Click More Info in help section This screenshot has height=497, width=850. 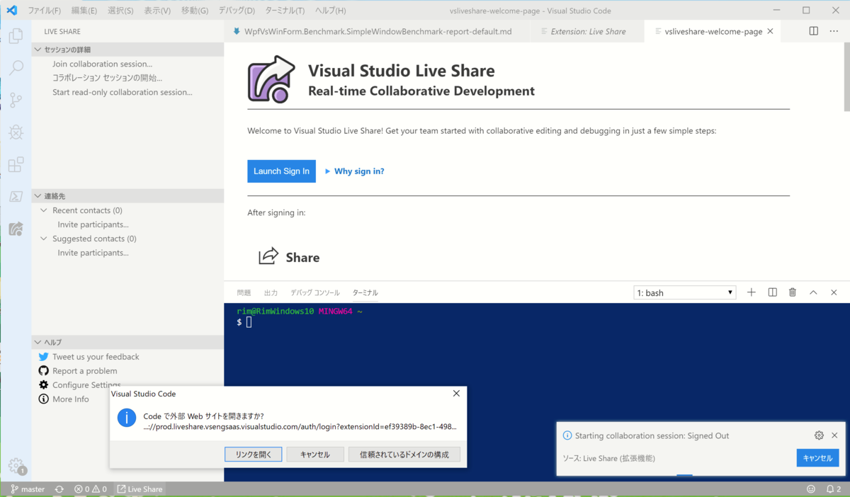click(x=71, y=399)
